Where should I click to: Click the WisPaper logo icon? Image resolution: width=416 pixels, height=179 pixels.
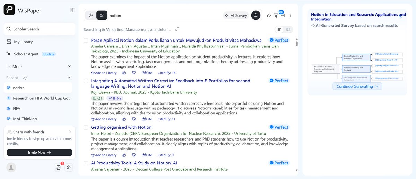(x=9, y=10)
